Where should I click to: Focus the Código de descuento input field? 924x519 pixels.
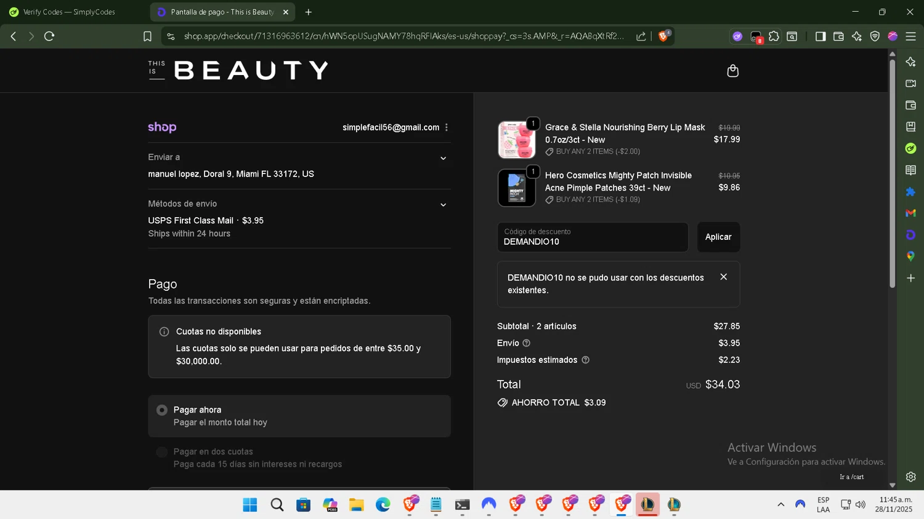click(x=593, y=237)
